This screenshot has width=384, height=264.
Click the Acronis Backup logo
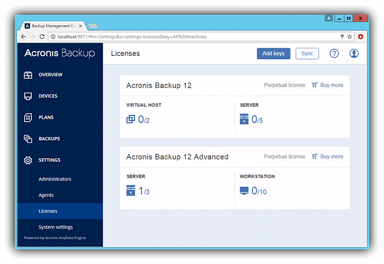coord(59,53)
